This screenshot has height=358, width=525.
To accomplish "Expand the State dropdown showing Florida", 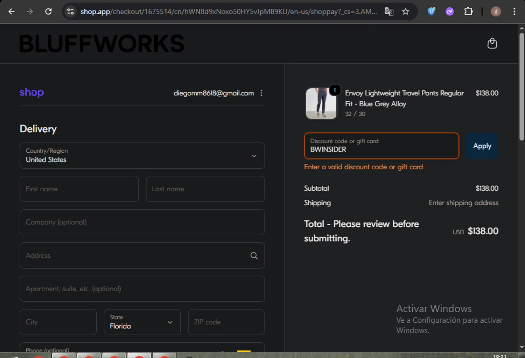I will (142, 322).
